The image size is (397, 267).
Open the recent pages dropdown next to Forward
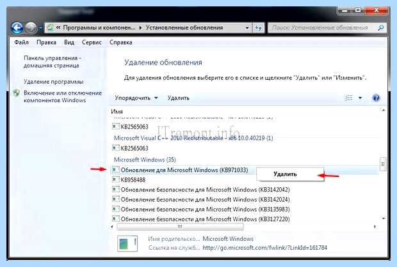41,28
